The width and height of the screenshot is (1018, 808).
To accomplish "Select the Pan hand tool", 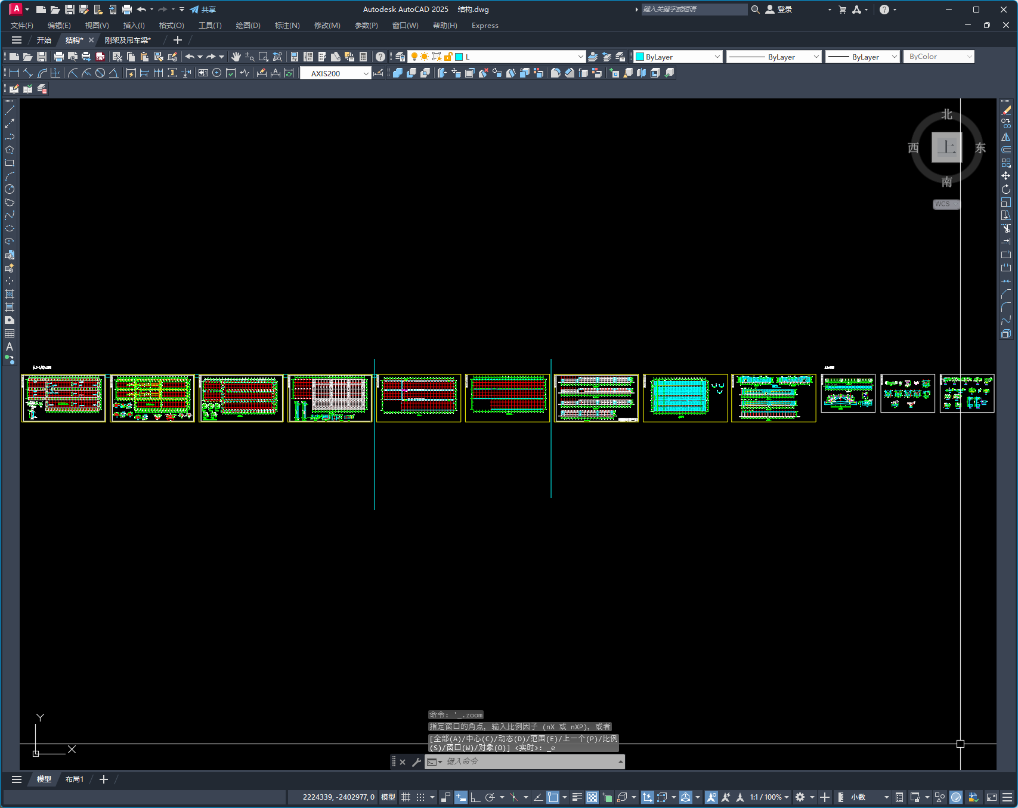I will click(x=236, y=57).
